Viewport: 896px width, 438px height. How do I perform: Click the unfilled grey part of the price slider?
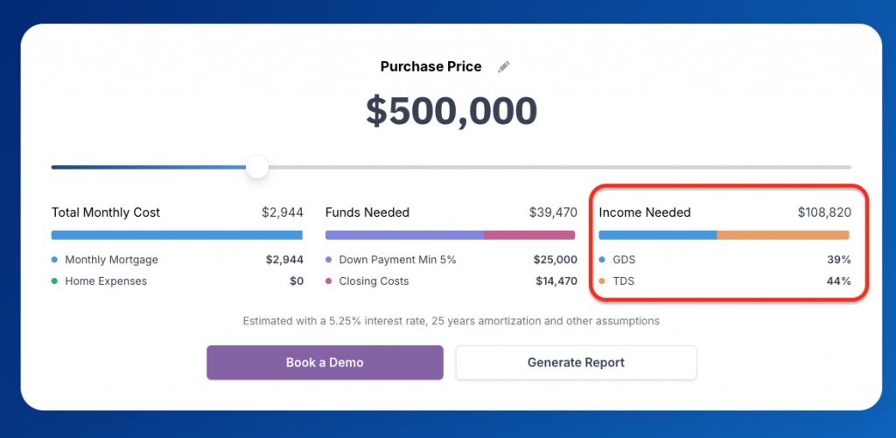tap(560, 167)
